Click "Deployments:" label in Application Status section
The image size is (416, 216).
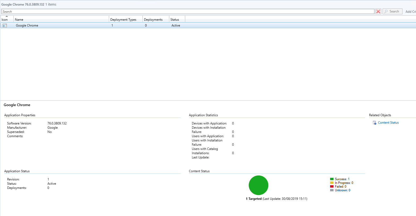pos(17,188)
